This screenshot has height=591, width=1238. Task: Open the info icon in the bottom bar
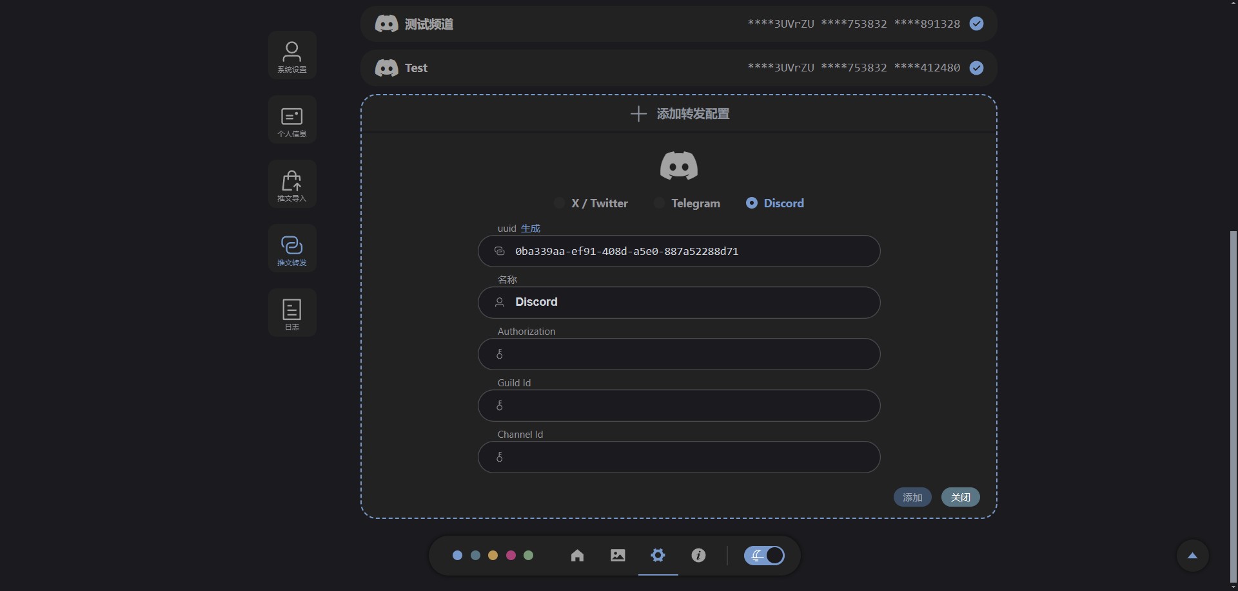698,556
